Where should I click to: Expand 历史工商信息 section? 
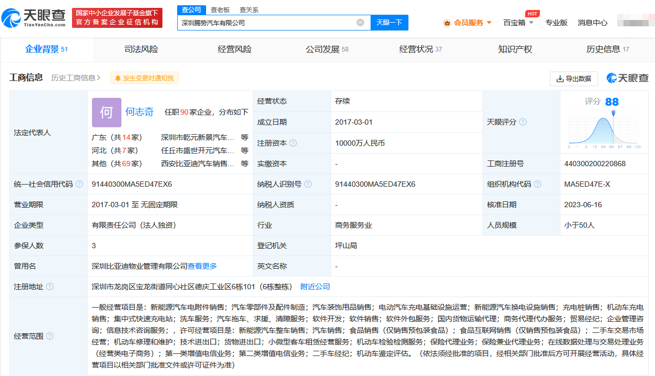76,78
